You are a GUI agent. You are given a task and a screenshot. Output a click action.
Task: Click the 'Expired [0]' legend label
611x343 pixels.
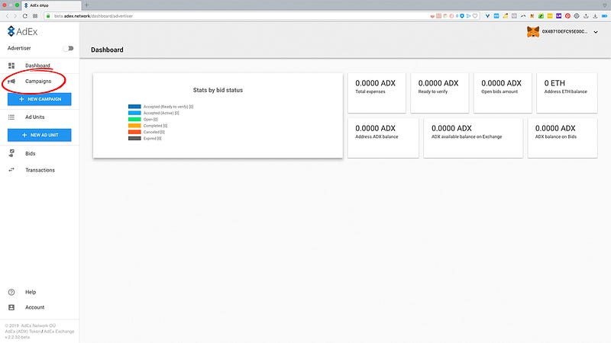click(x=152, y=139)
